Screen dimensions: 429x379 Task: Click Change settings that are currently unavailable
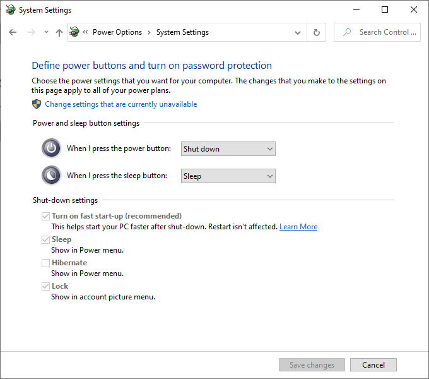(121, 104)
